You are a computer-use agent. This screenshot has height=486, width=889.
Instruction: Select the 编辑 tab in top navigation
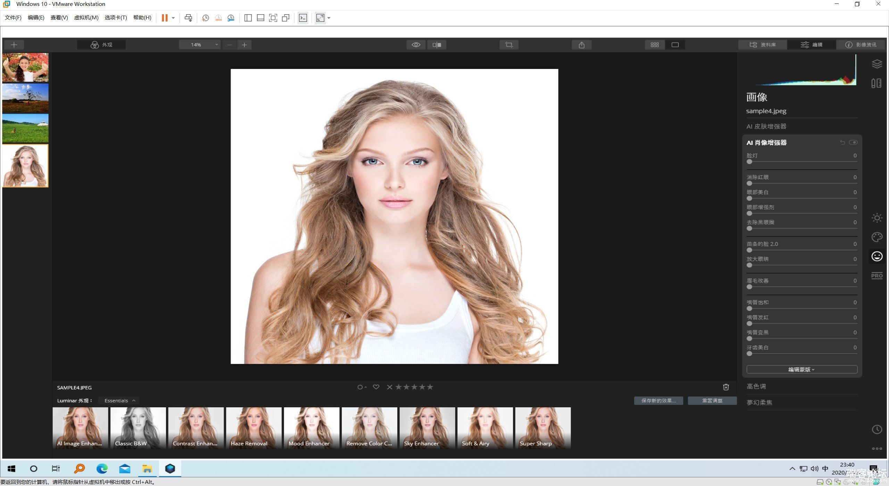pyautogui.click(x=812, y=44)
